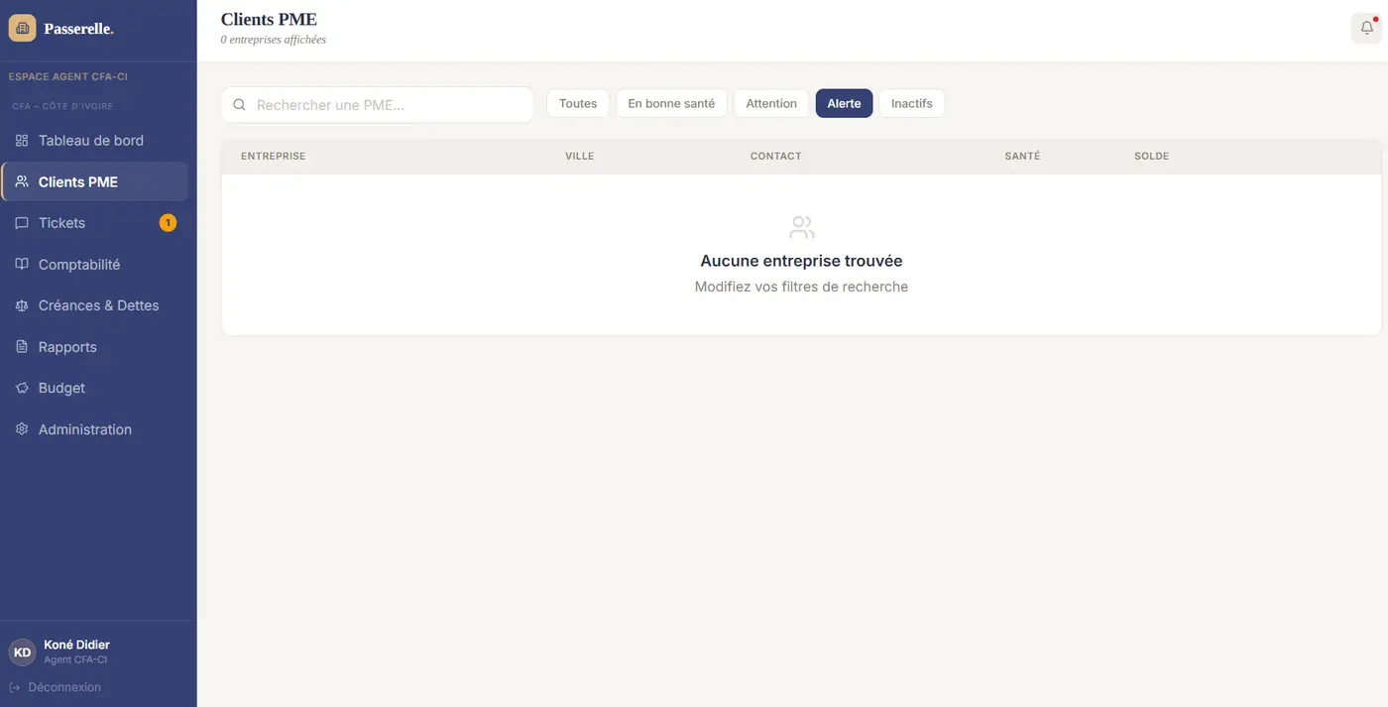Select the Attention filter
1388x707 pixels.
click(x=771, y=103)
